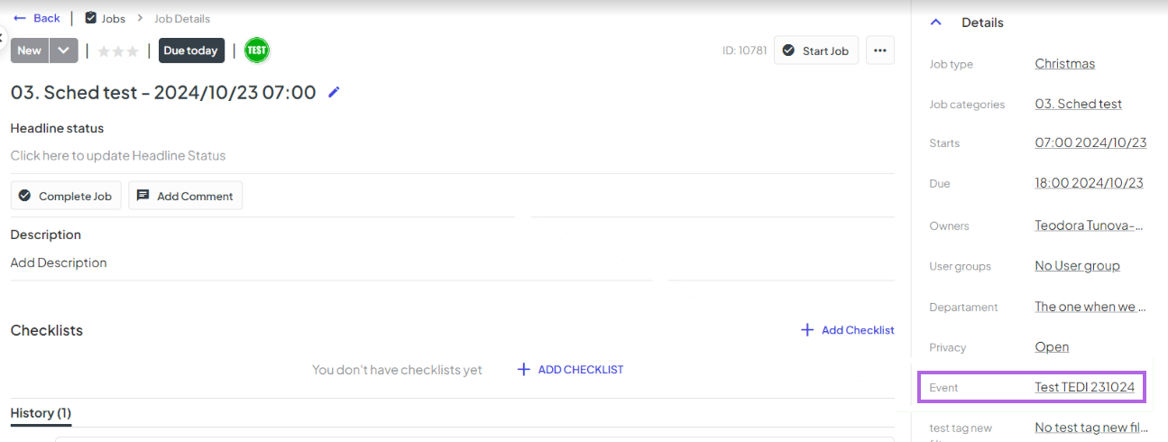Click the Complete Job button
Screen dimensions: 1168x442
click(65, 196)
